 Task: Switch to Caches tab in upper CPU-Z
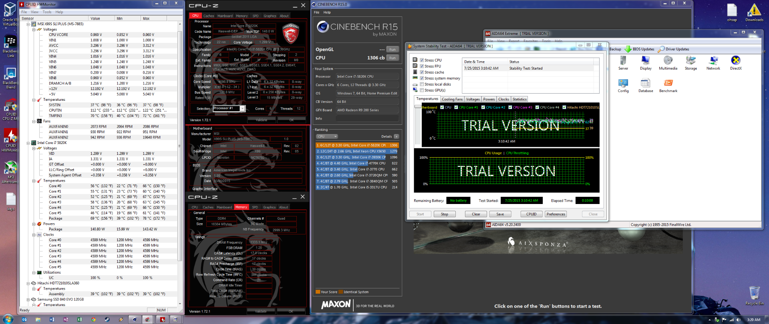point(209,16)
